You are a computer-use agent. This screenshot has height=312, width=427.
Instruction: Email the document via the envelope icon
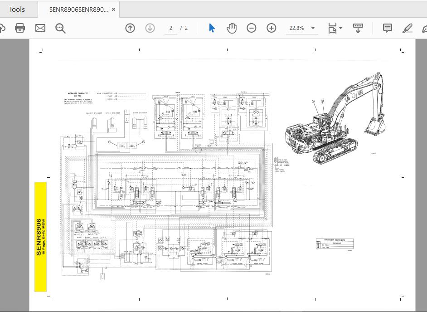click(40, 28)
